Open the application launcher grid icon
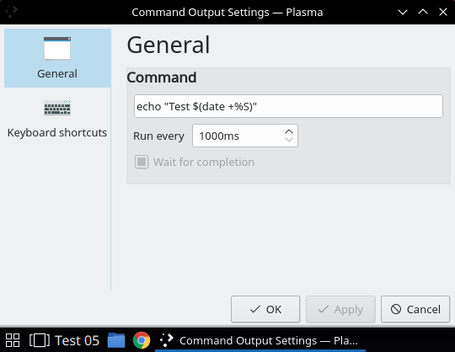The height and width of the screenshot is (352, 455). pos(13,340)
